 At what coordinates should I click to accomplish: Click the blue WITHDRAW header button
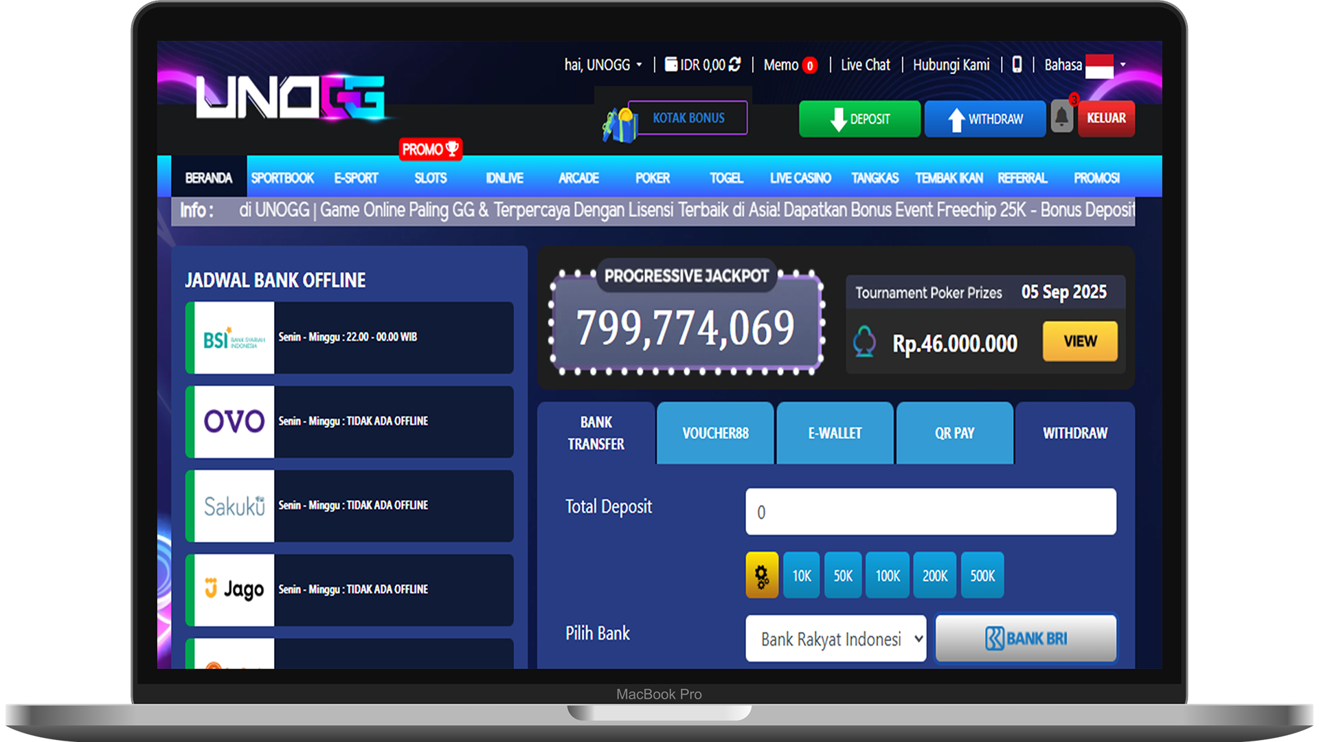coord(985,119)
